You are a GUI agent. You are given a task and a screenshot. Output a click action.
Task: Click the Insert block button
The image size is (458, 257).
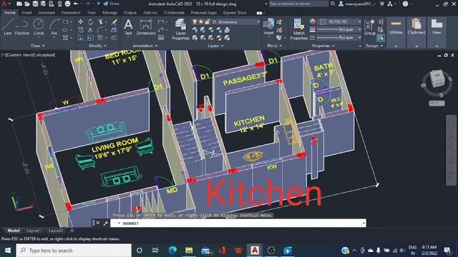268,27
